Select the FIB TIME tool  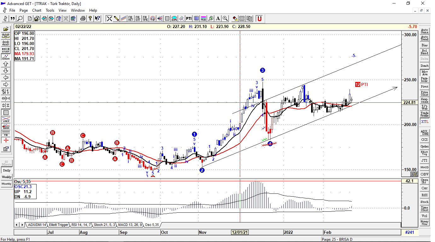click(145, 19)
